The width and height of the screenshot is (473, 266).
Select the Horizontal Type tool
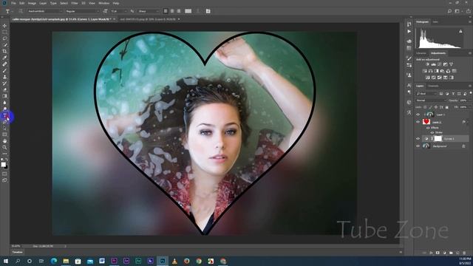pos(5,115)
